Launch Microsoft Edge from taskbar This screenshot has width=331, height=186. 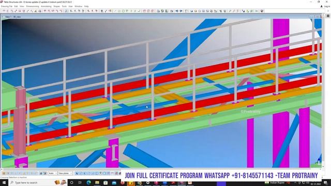(88, 182)
